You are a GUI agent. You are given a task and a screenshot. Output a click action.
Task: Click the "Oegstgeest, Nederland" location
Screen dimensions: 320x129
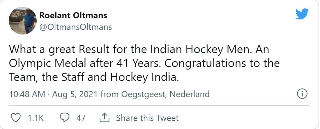click(165, 95)
